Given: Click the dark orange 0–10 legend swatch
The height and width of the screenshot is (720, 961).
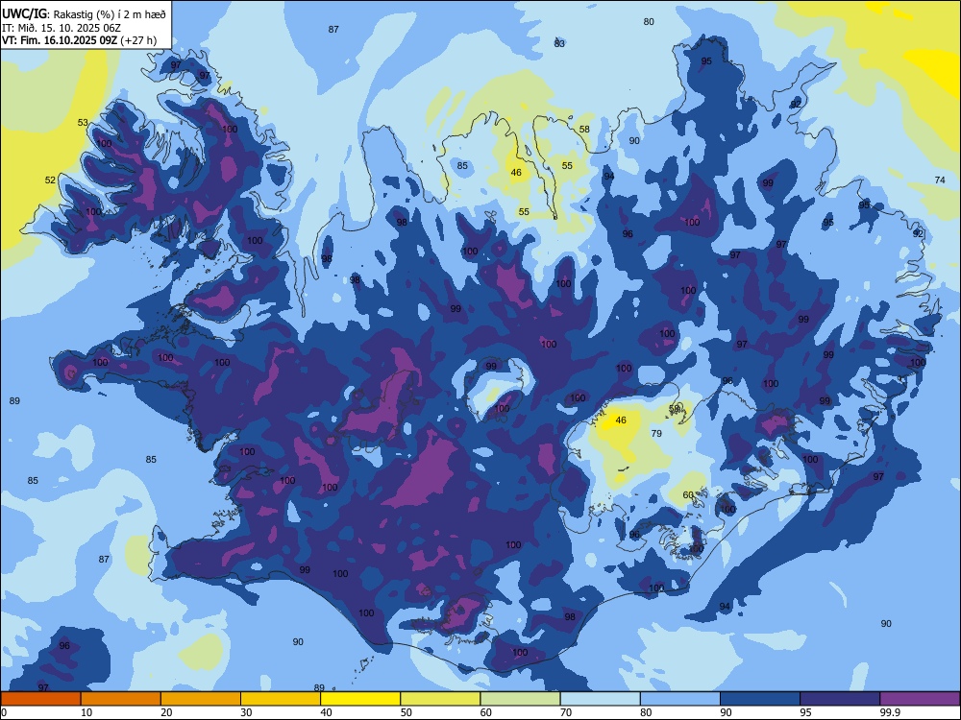Looking at the screenshot, I should click(40, 699).
